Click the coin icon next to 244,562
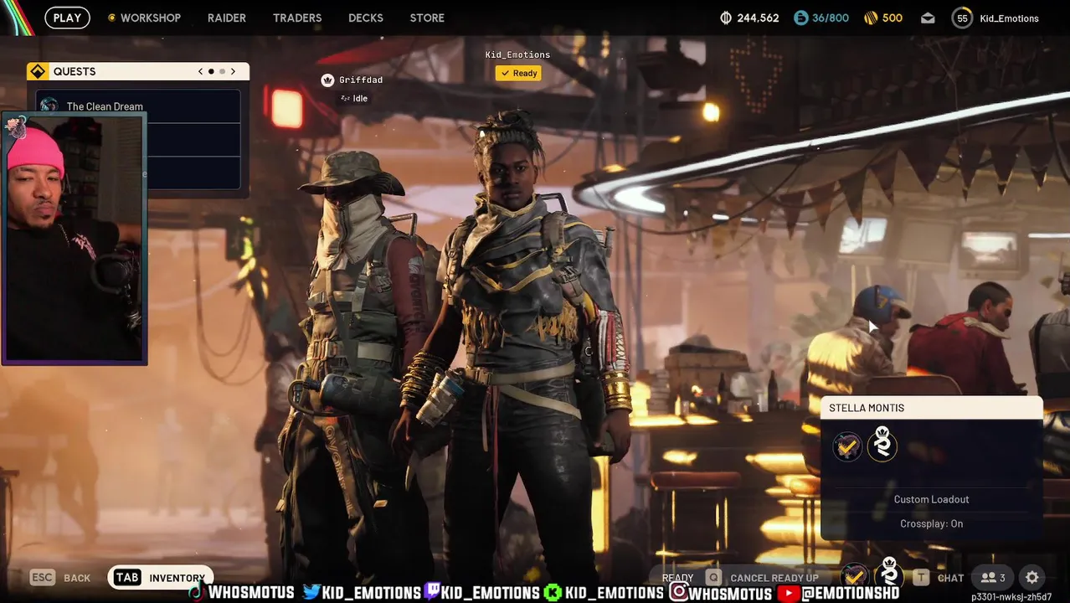Screen dimensions: 1070x603 click(x=726, y=18)
